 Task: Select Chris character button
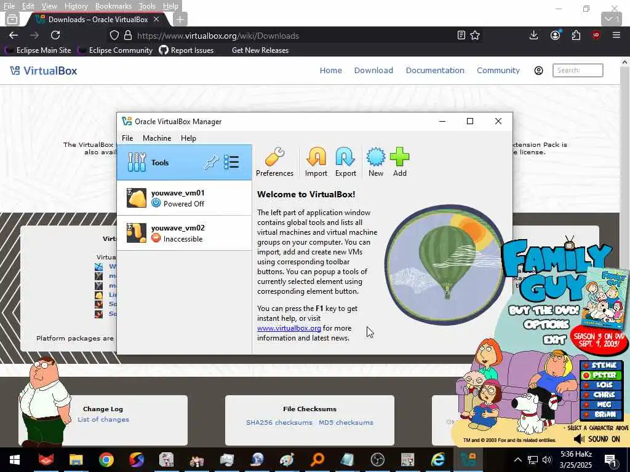pyautogui.click(x=600, y=395)
